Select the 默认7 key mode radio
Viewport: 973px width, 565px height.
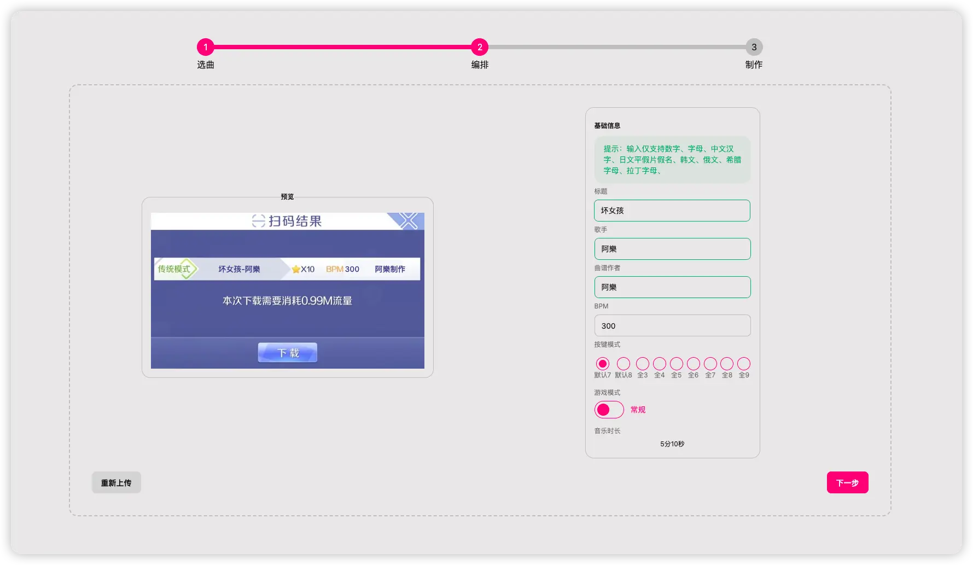[x=603, y=364]
